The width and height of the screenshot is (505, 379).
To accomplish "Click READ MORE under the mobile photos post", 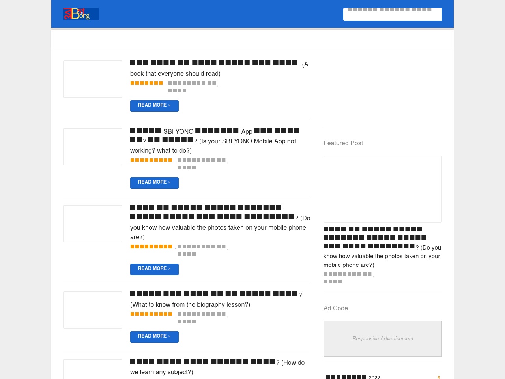I will [154, 269].
